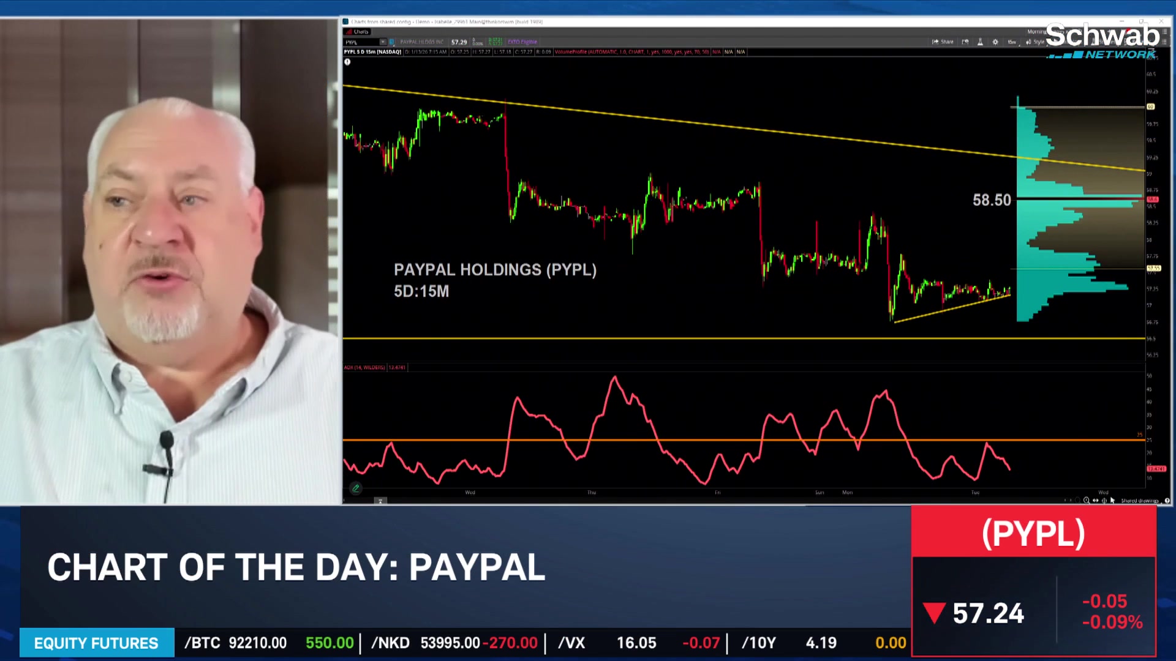Expand the symbol dropdown next to PYPL field
The width and height of the screenshot is (1176, 661).
(382, 42)
